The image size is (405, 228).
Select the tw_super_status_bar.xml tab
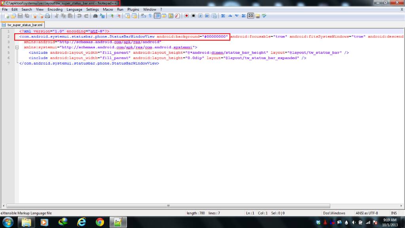tap(23, 25)
